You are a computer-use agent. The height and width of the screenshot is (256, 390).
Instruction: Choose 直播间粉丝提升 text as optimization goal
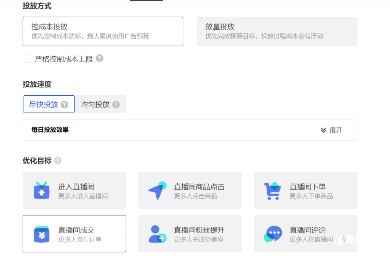coord(199,230)
